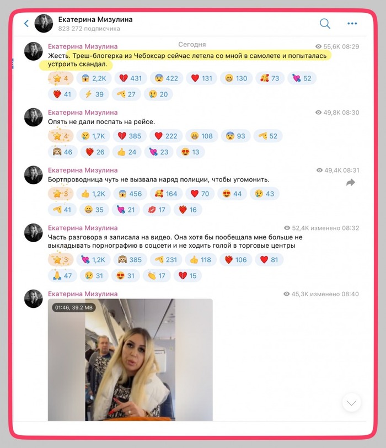Image resolution: width=386 pixels, height=448 pixels.
Task: Tap the crying face 1,7K reaction
Action: pos(93,136)
